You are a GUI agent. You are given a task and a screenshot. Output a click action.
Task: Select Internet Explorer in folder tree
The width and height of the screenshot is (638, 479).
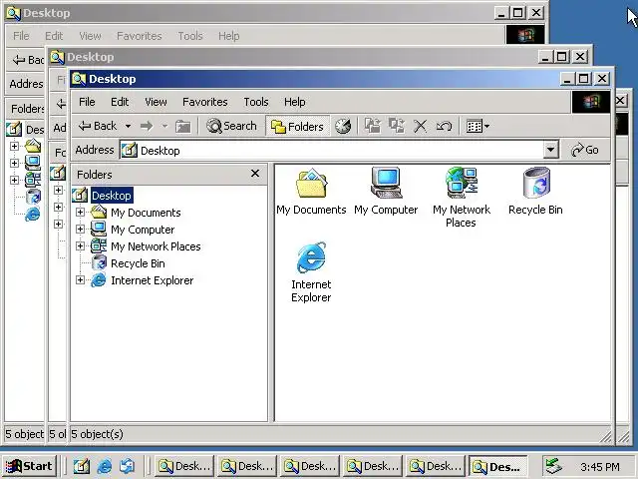point(153,280)
